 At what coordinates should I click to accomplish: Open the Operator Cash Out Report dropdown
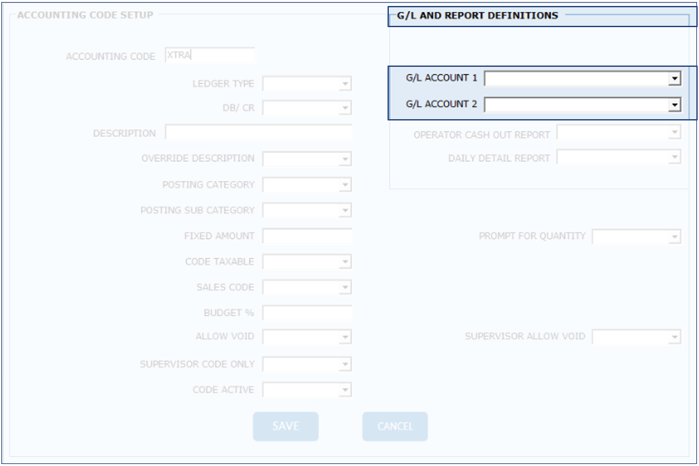(x=674, y=133)
